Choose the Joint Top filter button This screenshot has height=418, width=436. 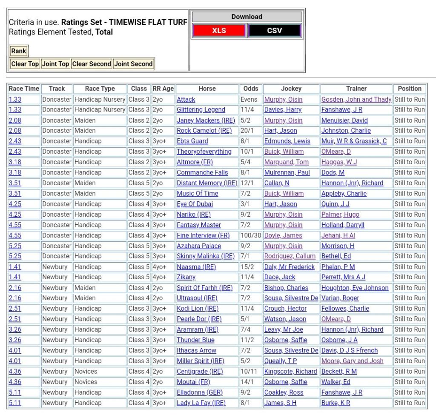click(x=55, y=64)
